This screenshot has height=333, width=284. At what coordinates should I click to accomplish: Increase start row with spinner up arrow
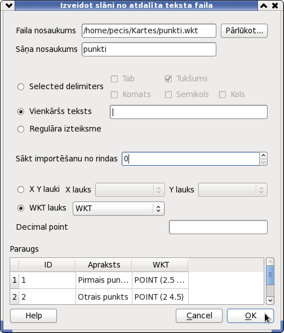pyautogui.click(x=263, y=156)
